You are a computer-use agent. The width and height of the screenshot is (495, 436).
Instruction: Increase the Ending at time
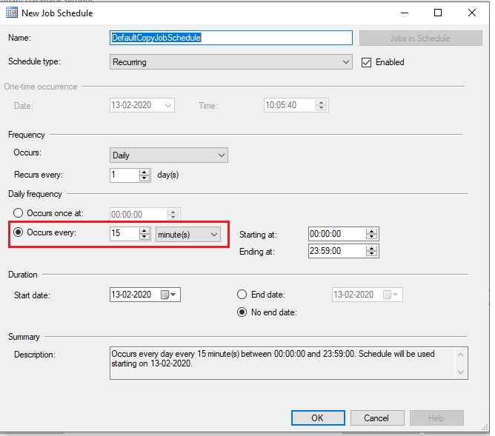pos(371,249)
